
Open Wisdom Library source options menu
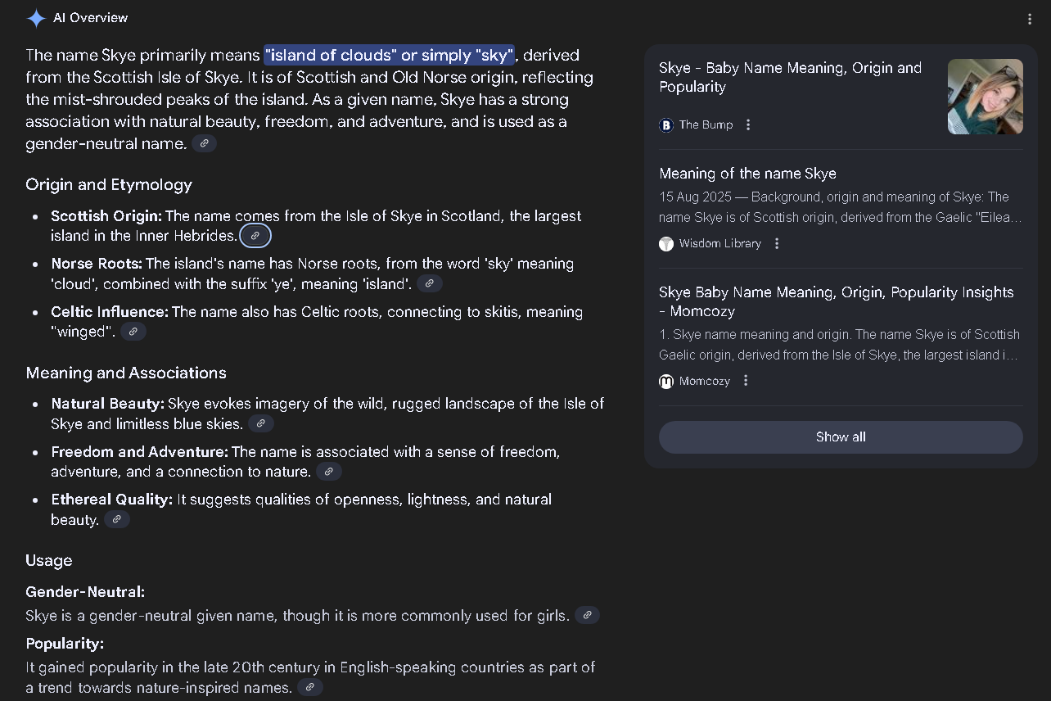point(777,243)
